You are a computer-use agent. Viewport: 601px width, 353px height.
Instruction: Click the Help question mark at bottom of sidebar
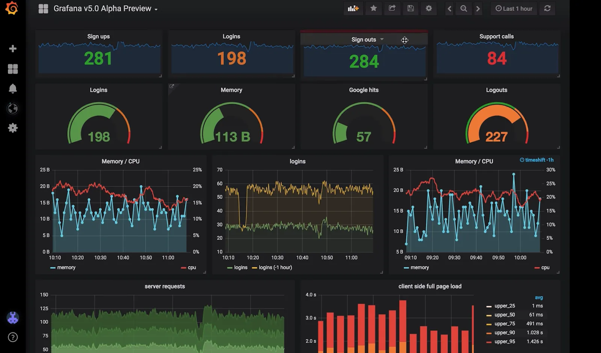pos(13,337)
